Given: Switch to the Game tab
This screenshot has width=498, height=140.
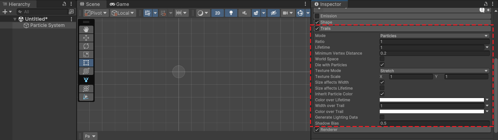Looking at the screenshot, I should (119, 4).
